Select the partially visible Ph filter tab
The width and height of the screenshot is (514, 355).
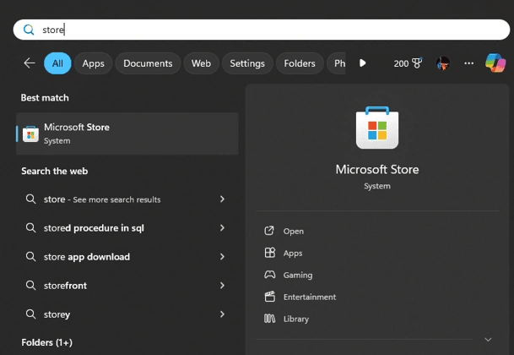coord(337,63)
